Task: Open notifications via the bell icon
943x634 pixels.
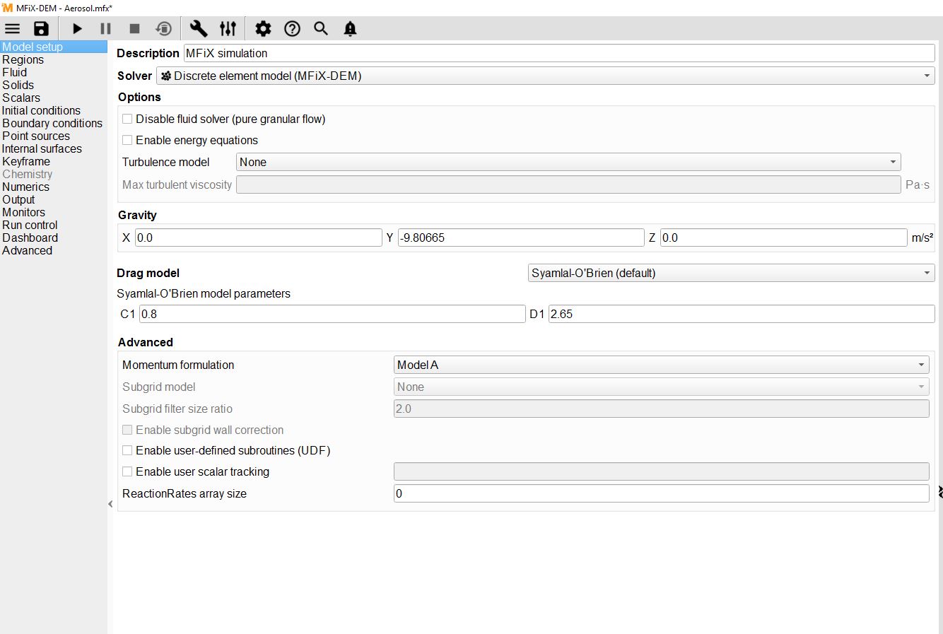Action: tap(350, 29)
